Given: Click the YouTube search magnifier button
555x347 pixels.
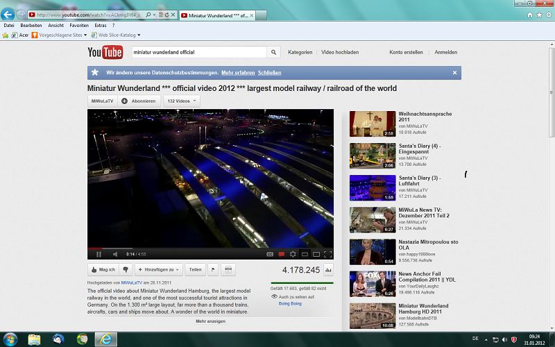Looking at the screenshot, I should [274, 52].
